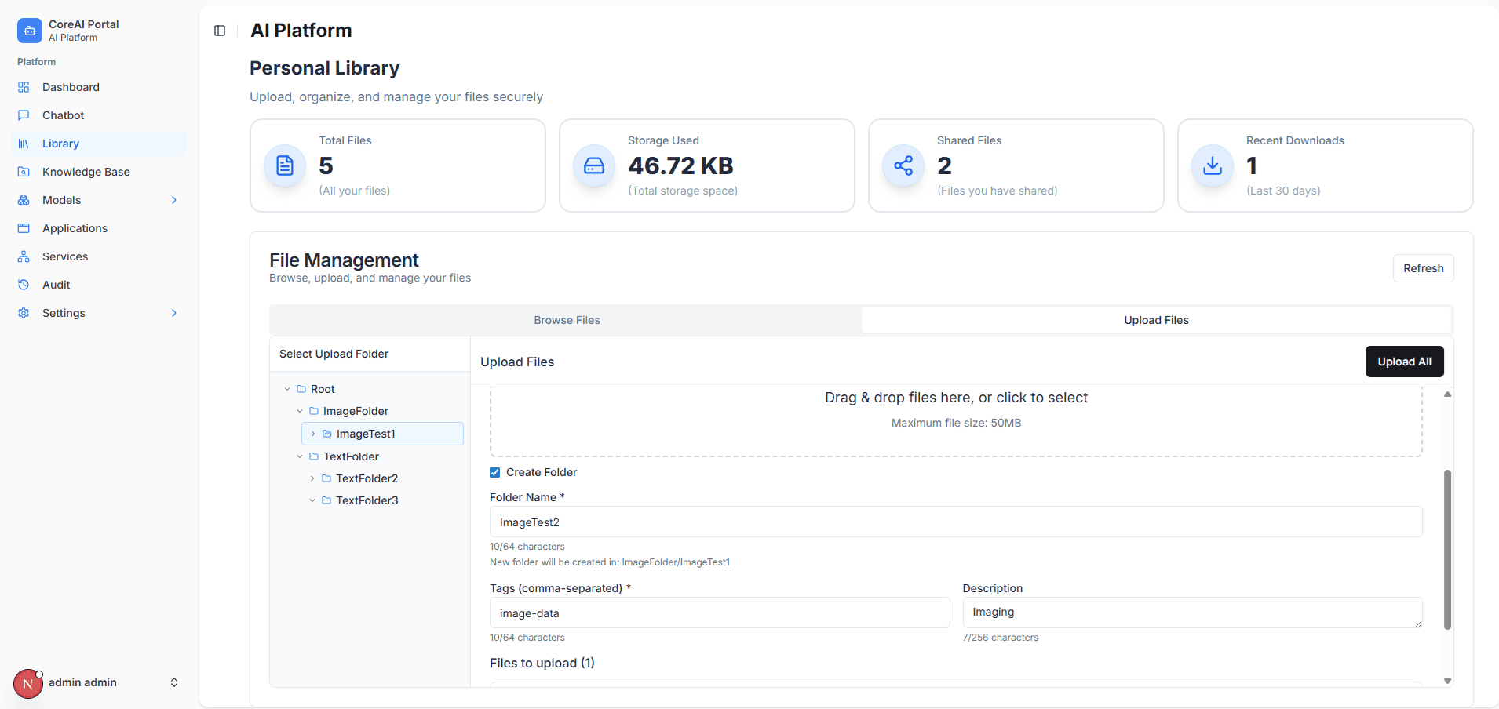
Task: Click the Audit history icon
Action: [x=24, y=285]
